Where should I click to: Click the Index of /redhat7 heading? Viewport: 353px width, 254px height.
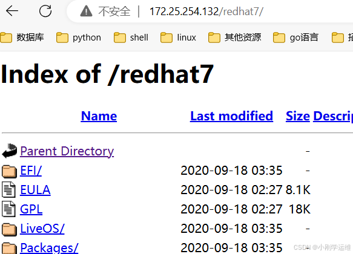point(107,74)
